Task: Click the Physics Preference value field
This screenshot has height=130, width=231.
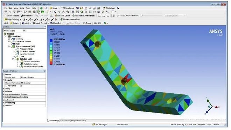Action: pos(33,83)
